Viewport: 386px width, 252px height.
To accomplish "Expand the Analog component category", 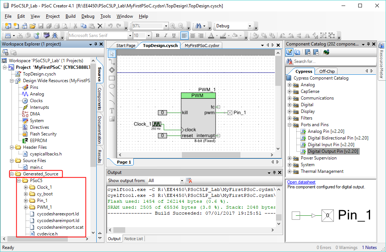I will [290, 85].
